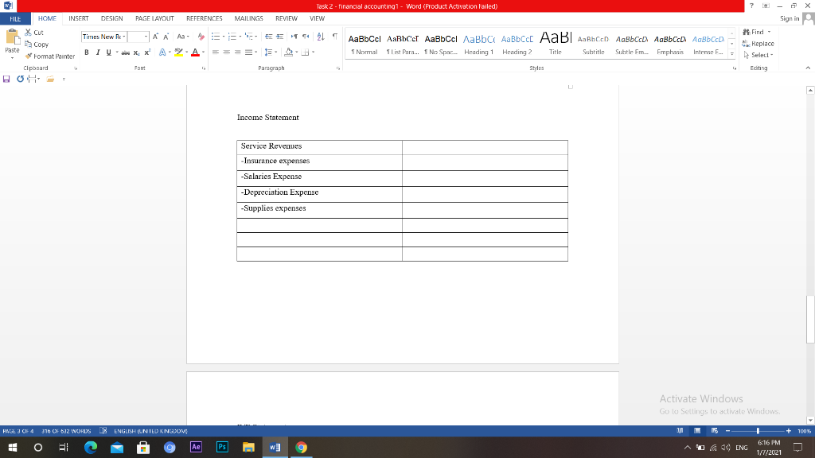Viewport: 815px width, 458px height.
Task: Click the Undo icon on Quick Access Toolbar
Action: coord(19,78)
